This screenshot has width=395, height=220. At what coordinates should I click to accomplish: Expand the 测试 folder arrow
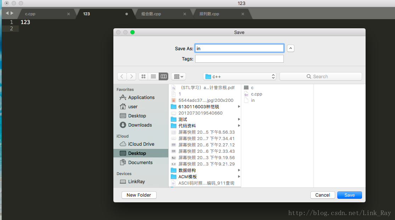tap(239, 119)
